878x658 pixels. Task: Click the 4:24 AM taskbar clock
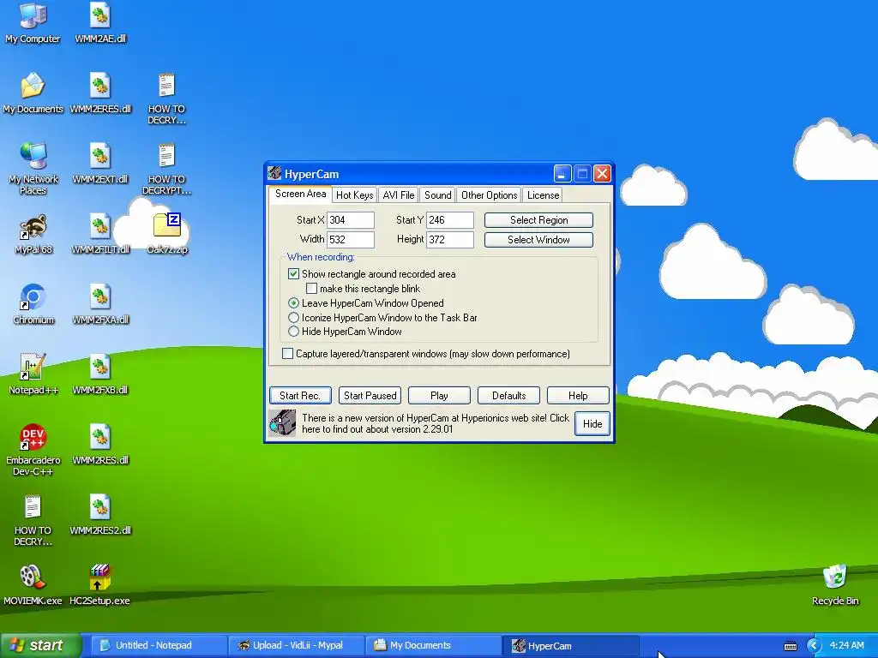click(846, 646)
